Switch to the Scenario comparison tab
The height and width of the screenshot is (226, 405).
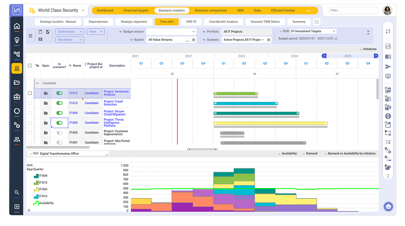click(211, 10)
